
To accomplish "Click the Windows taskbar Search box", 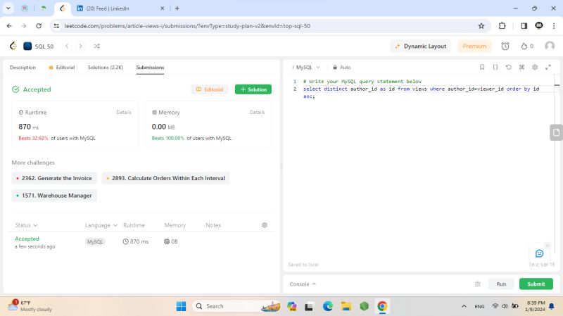I will point(222,306).
